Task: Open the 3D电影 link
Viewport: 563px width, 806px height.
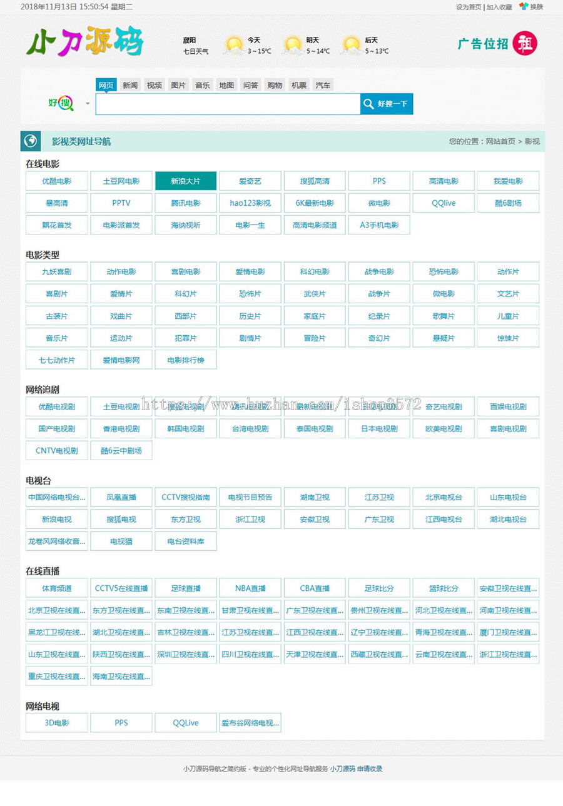Action: click(x=57, y=723)
